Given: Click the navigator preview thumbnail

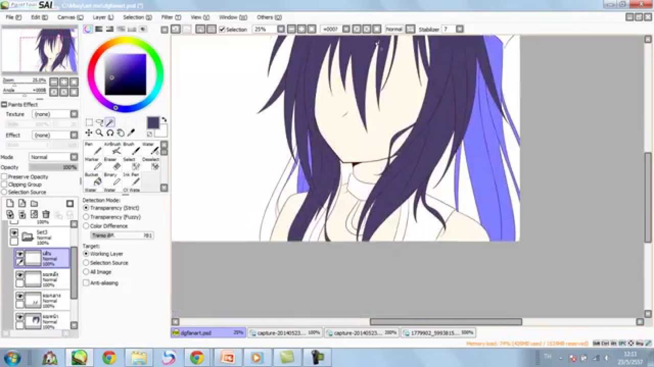Looking at the screenshot, I should (39, 50).
